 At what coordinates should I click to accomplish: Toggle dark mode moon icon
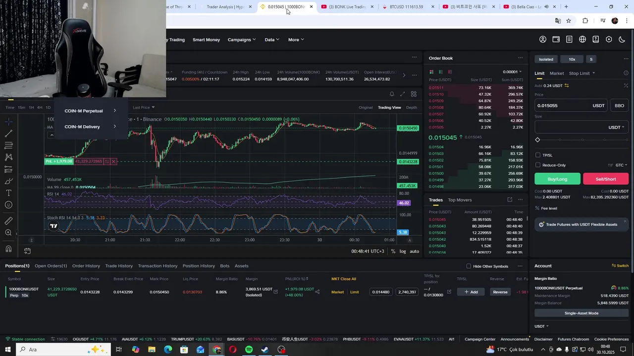pyautogui.click(x=622, y=40)
